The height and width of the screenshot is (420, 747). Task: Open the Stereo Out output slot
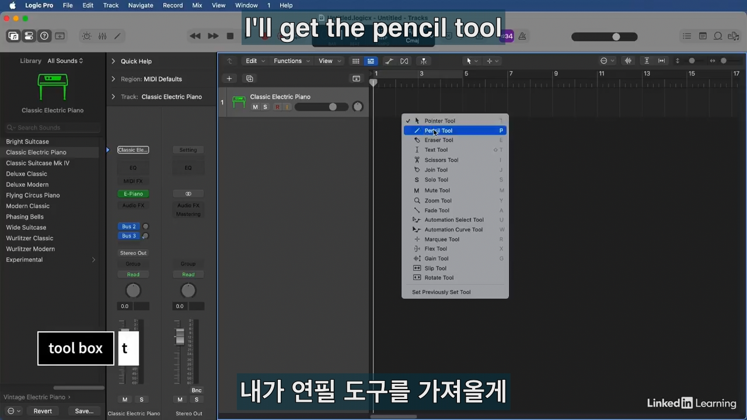[133, 253]
